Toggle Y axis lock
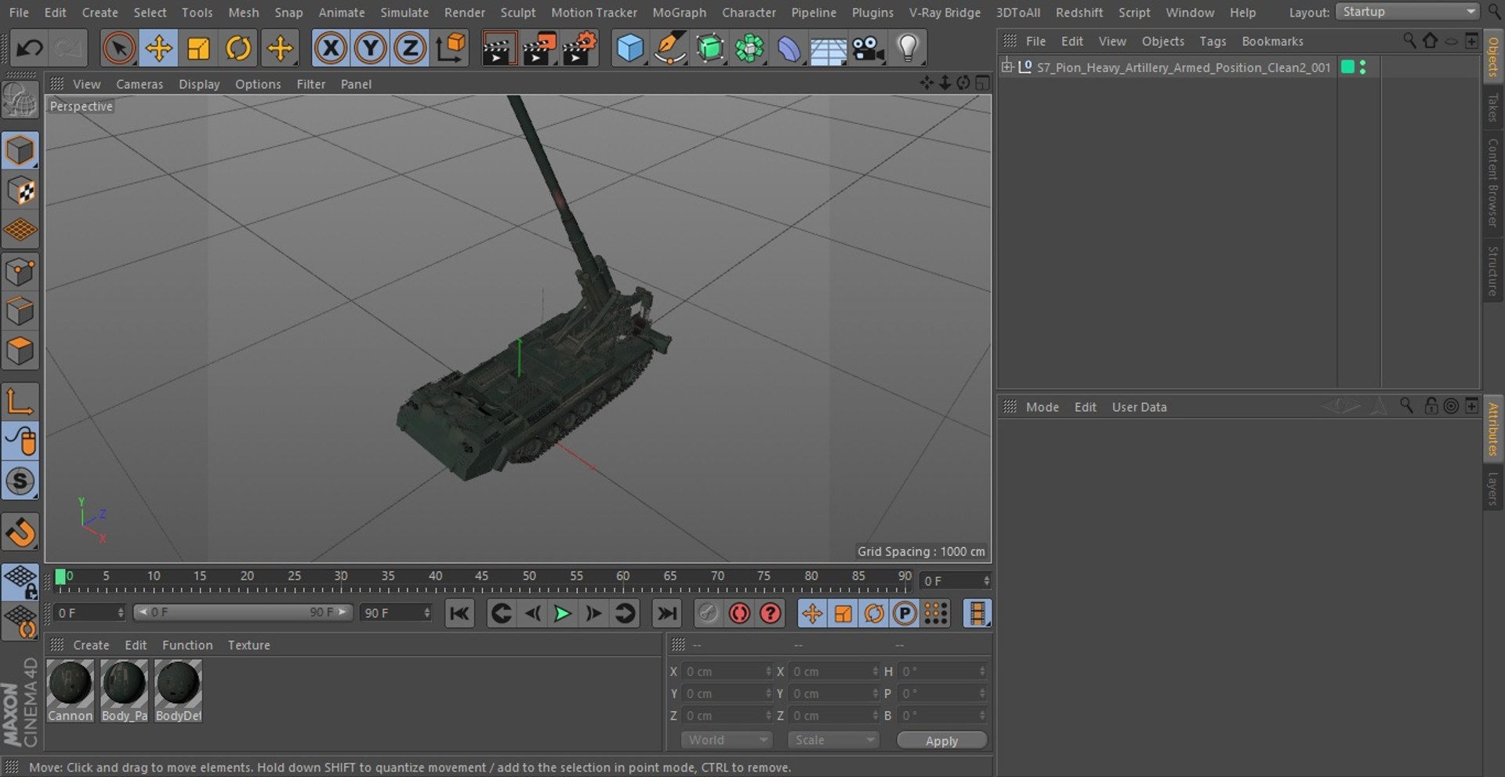This screenshot has height=777, width=1505. (x=370, y=49)
